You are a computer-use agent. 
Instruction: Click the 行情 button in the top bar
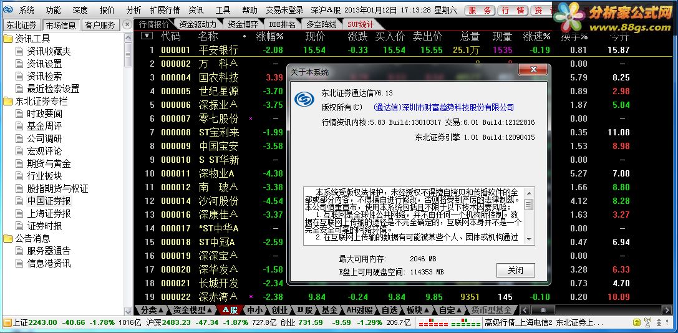[513, 11]
